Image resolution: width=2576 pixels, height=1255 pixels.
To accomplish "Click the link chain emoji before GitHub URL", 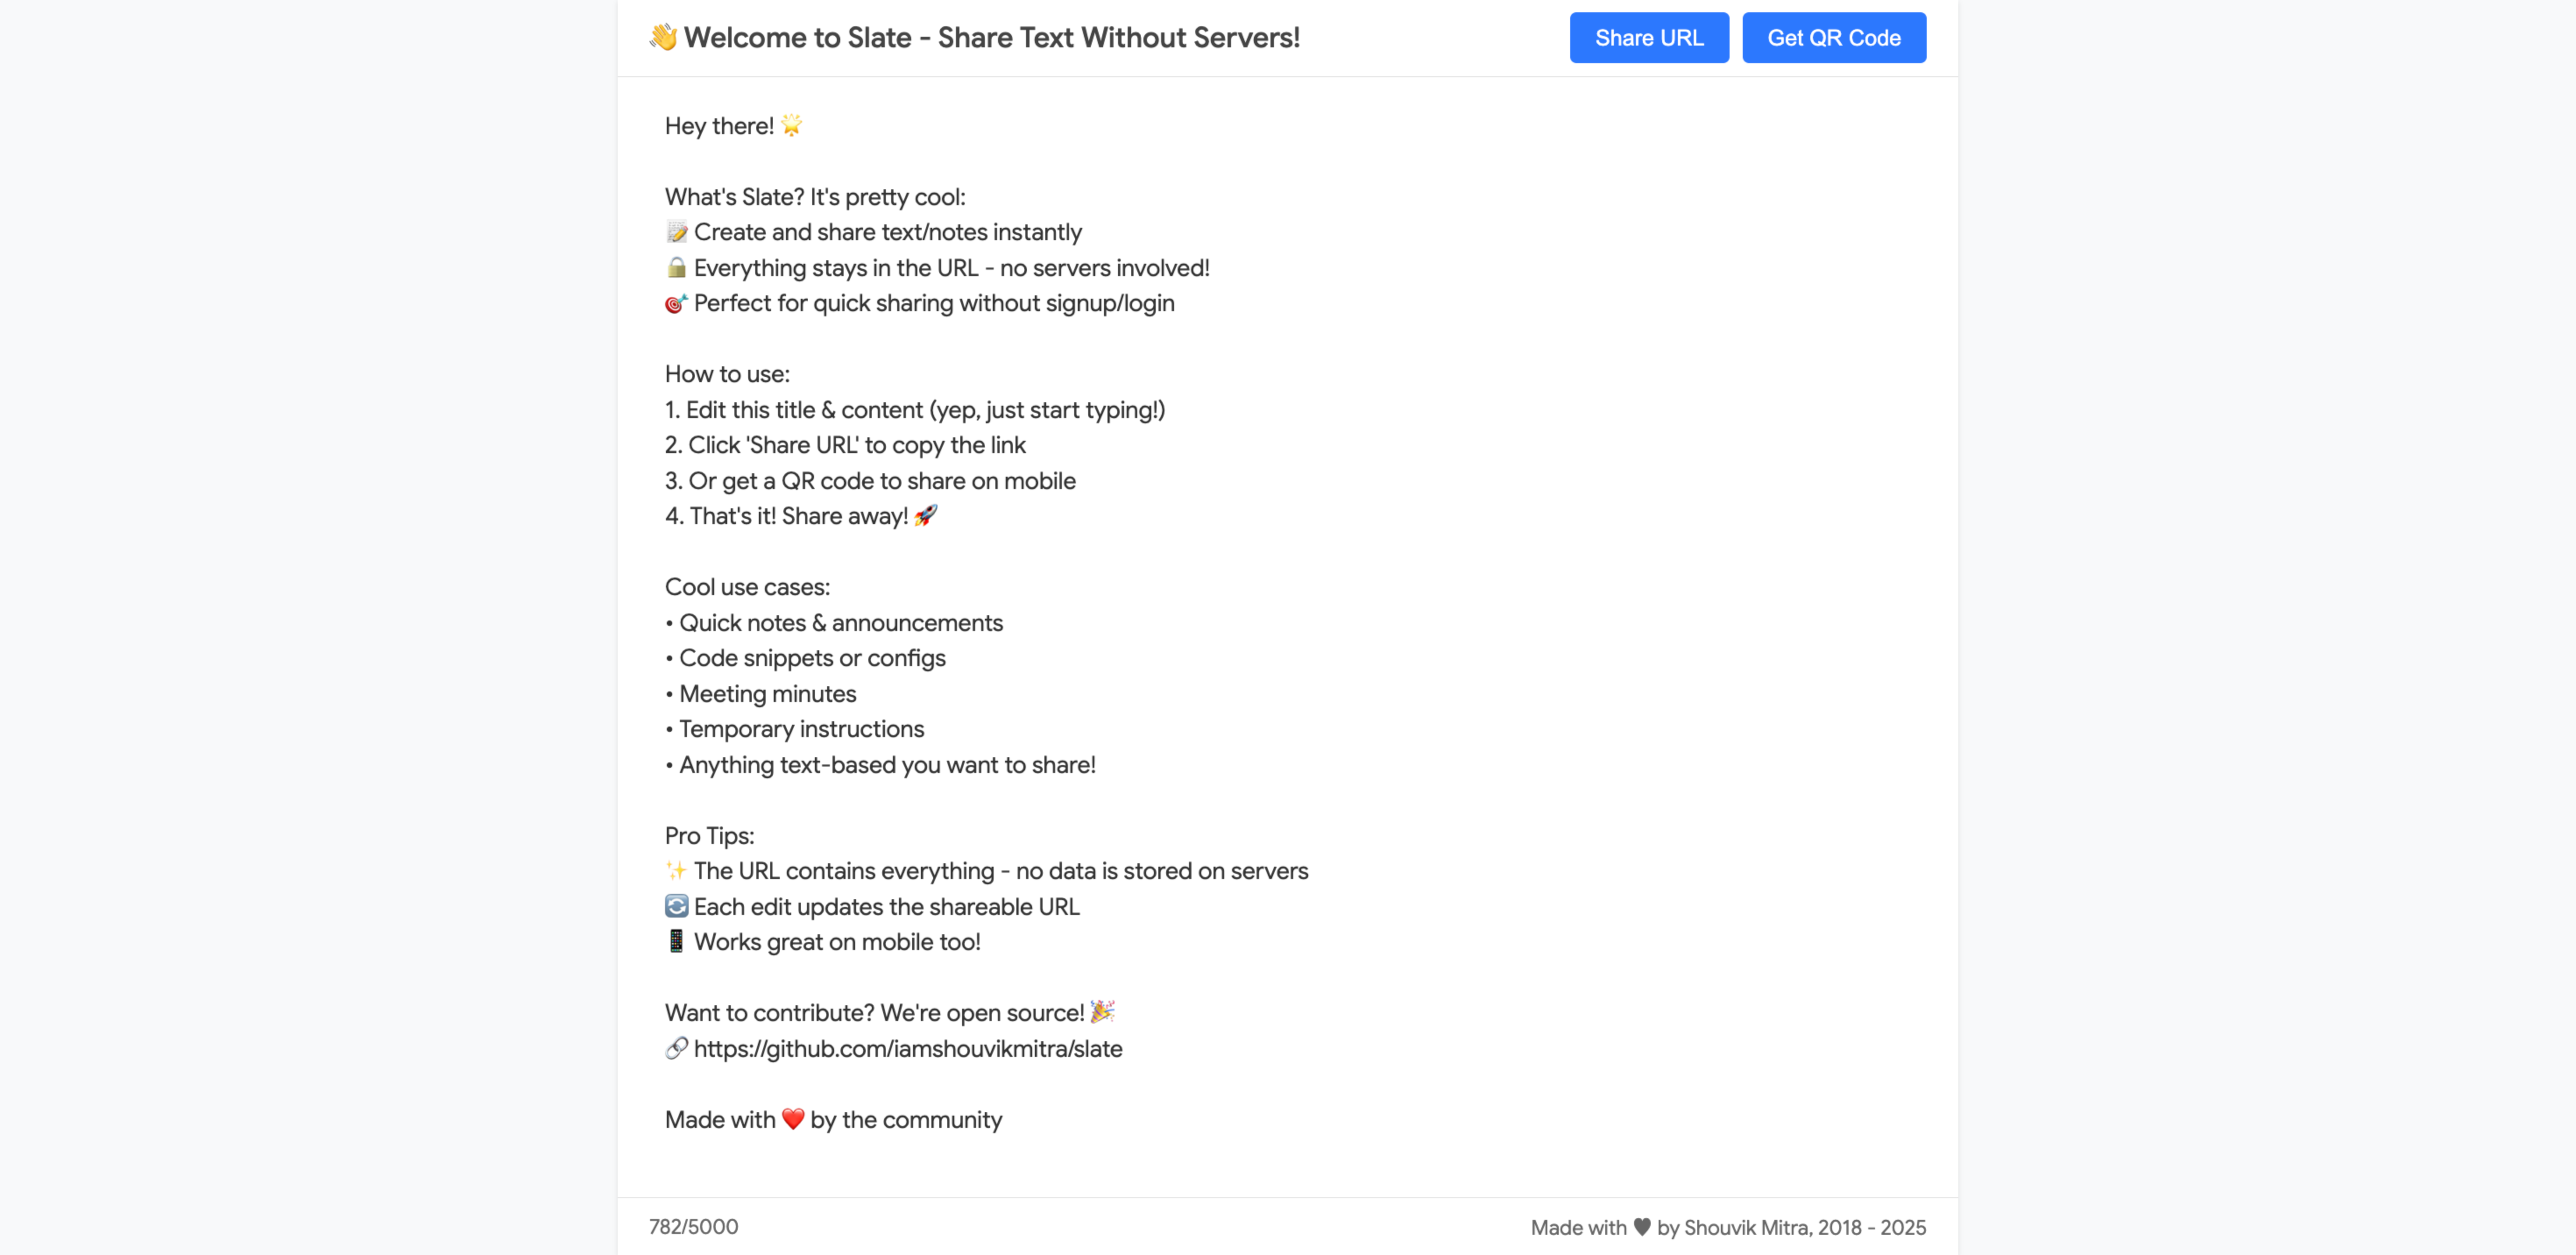I will [x=676, y=1048].
